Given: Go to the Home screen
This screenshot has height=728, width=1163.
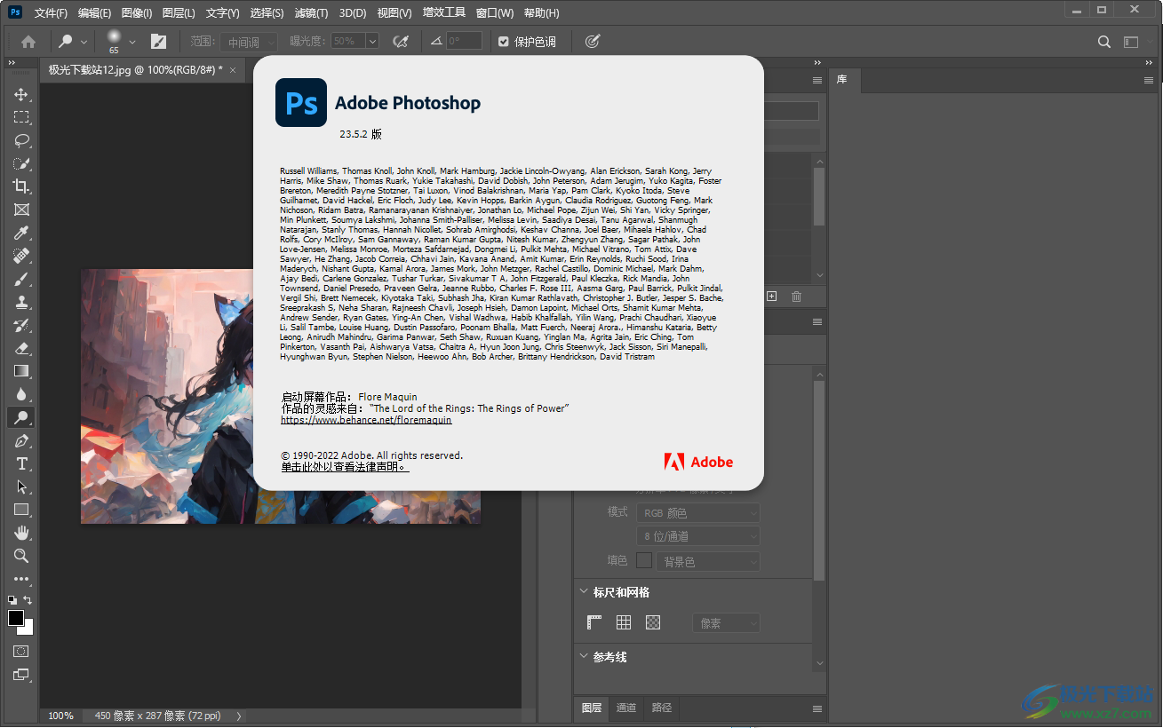Looking at the screenshot, I should (x=28, y=41).
